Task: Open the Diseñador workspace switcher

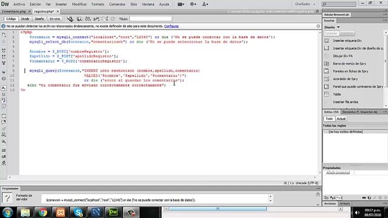Action: point(305,4)
